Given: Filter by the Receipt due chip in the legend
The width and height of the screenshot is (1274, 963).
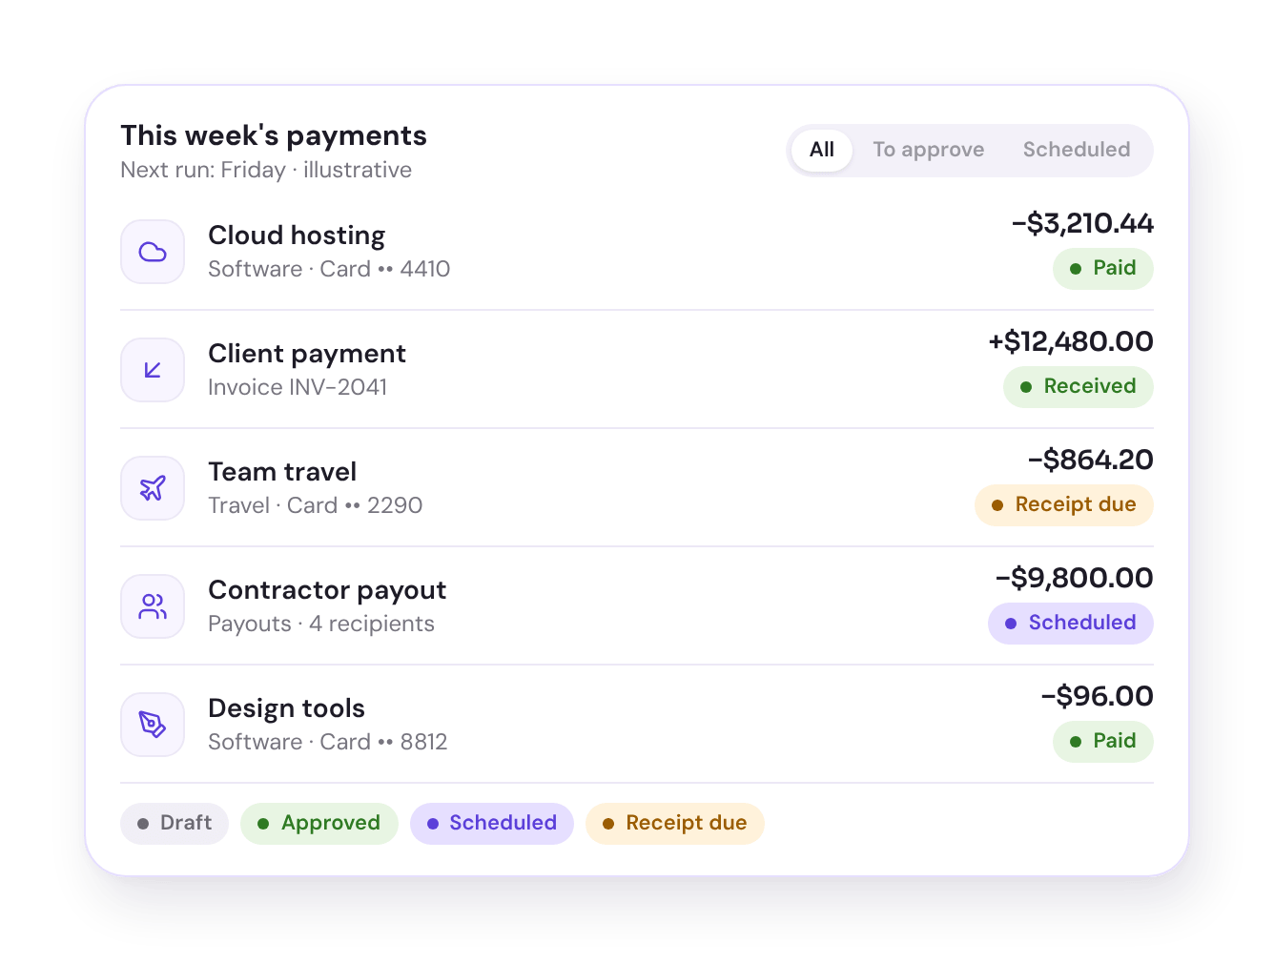Looking at the screenshot, I should click(x=675, y=823).
